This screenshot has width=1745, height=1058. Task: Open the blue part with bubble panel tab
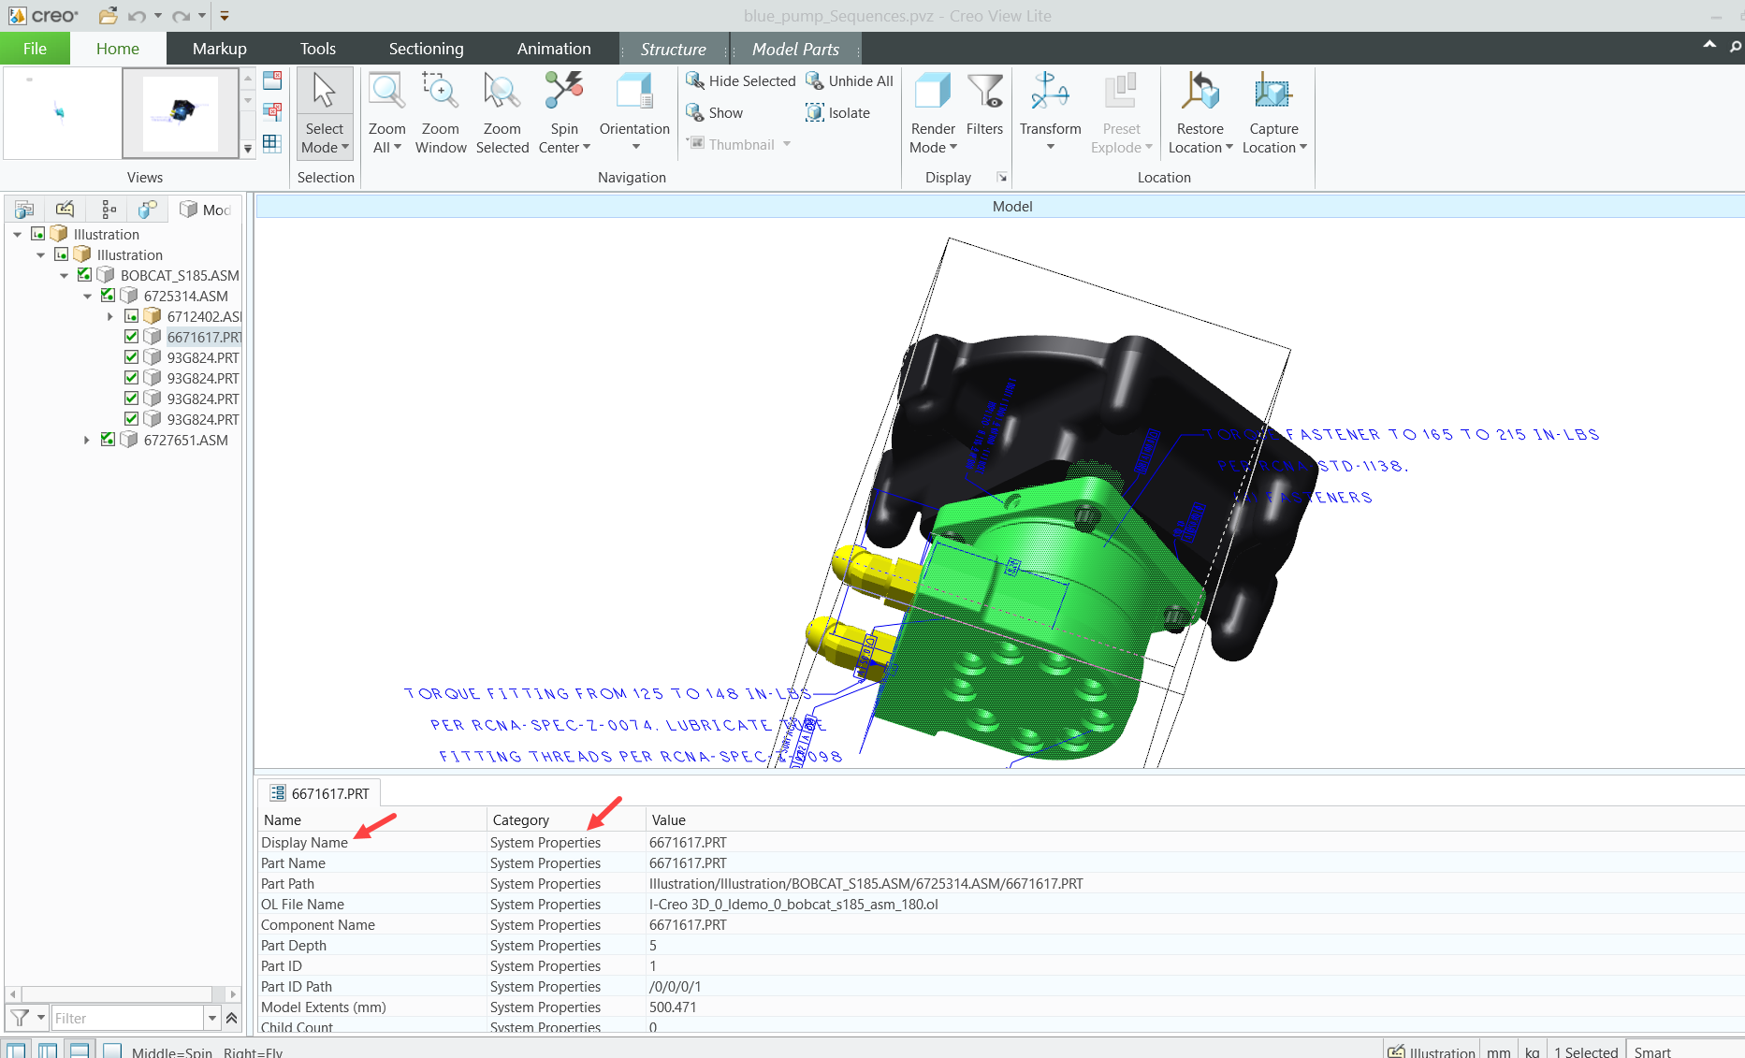pos(148,209)
